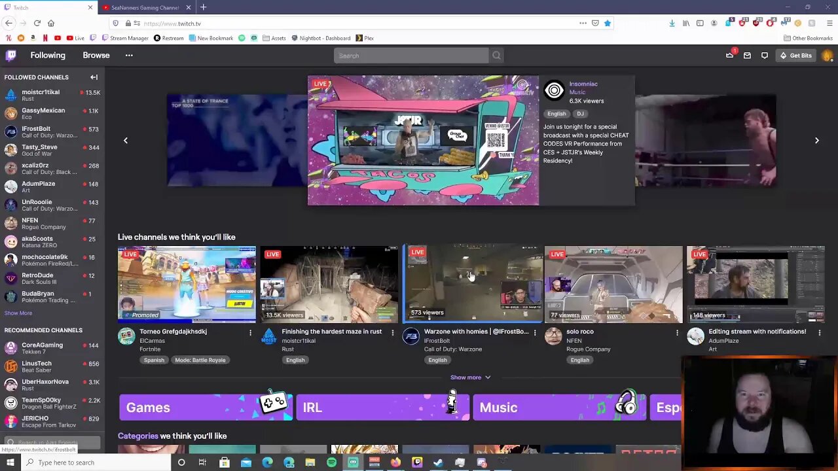Click the Categories link heading
Screen dimensions: 838x471
[x=138, y=436]
